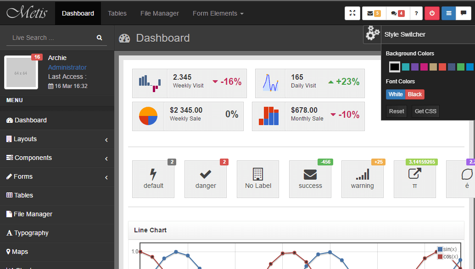Expand the Components sidebar submenu
The width and height of the screenshot is (475, 269).
coord(57,158)
